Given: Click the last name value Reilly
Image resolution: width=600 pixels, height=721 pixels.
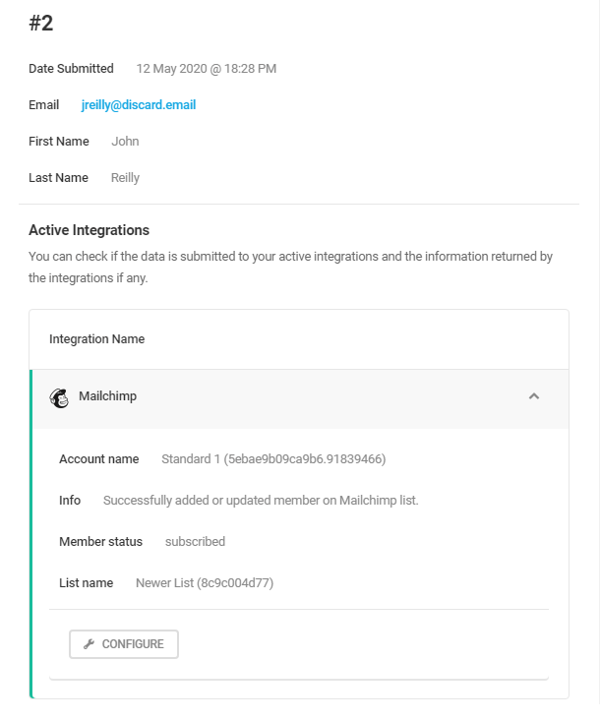Looking at the screenshot, I should point(125,178).
